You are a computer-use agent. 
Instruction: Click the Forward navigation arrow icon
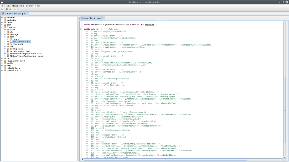tap(18, 9)
